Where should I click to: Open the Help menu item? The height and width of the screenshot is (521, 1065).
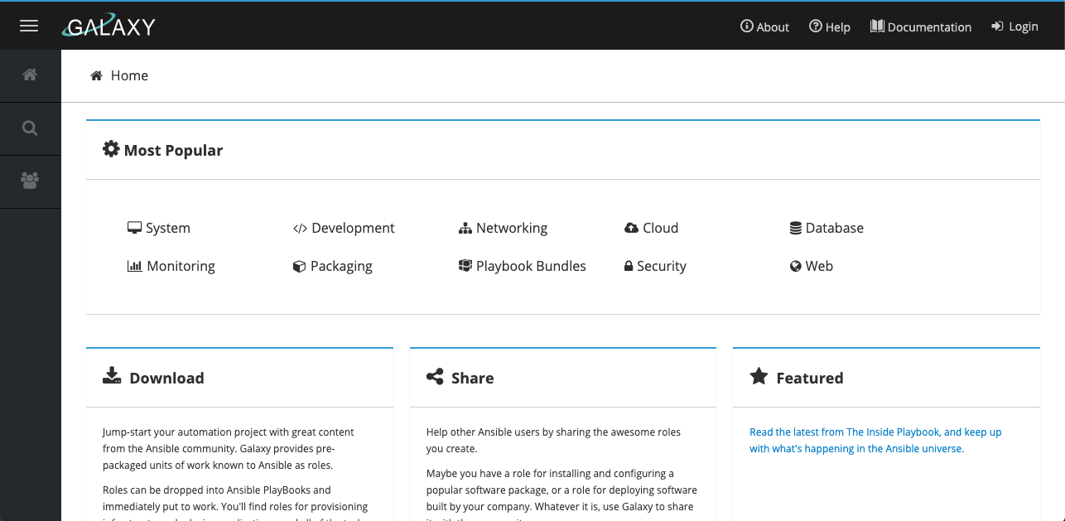coord(830,27)
